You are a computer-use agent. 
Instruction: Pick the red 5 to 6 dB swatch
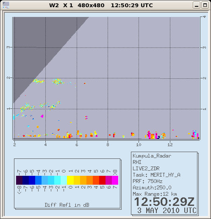102,180
